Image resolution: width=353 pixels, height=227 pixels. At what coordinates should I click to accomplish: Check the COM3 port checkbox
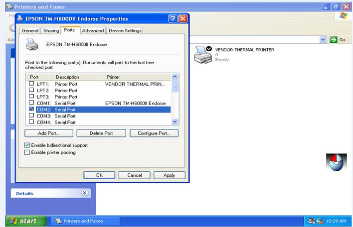[31, 115]
